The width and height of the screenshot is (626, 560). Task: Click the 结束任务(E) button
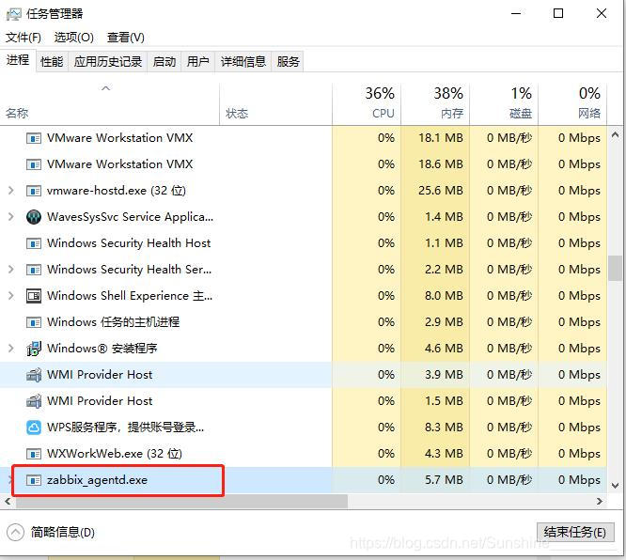[575, 532]
